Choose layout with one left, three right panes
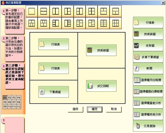166x133 pixels. 67,23
